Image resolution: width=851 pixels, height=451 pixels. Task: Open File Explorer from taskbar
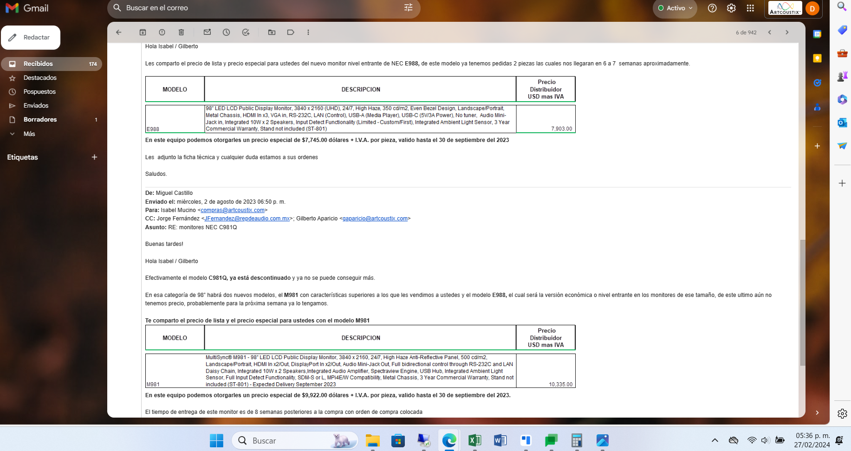[372, 440]
